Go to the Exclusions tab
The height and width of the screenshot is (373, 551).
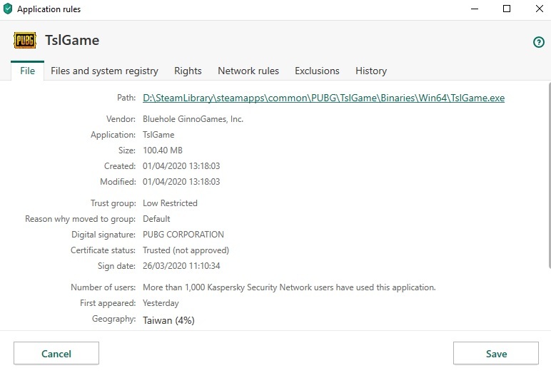(x=317, y=71)
